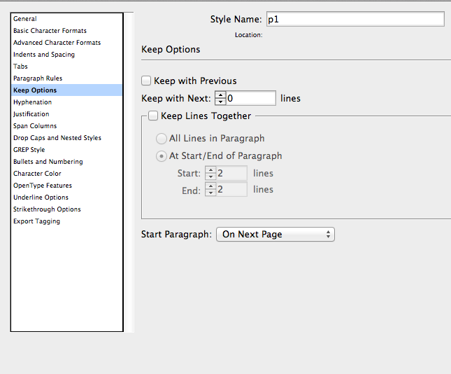Show Character Color options
Image resolution: width=451 pixels, height=374 pixels.
[37, 174]
